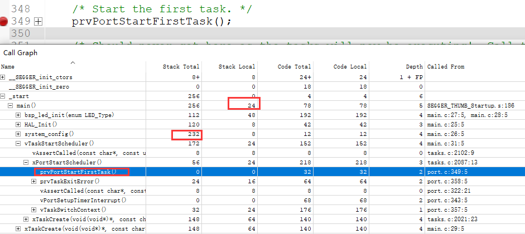The image size is (525, 234).
Task: Click Stack Total value 8+
Action: [x=195, y=77]
